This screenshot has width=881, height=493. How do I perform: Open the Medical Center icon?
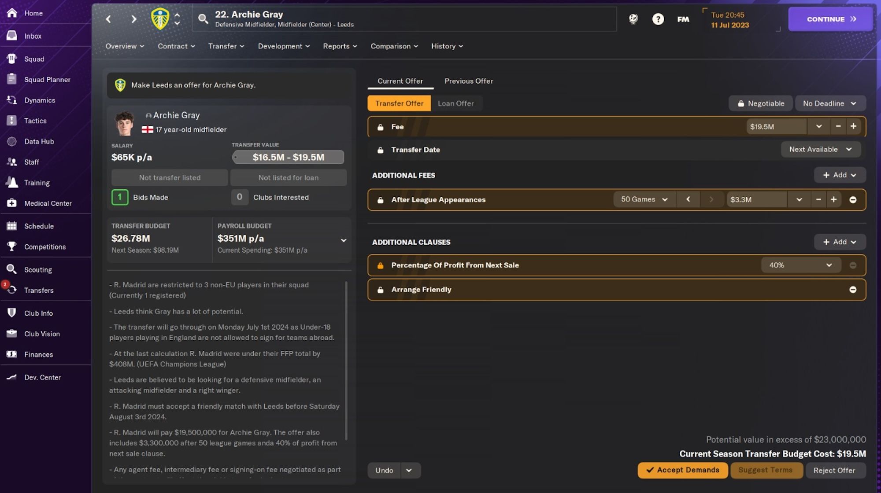(12, 203)
